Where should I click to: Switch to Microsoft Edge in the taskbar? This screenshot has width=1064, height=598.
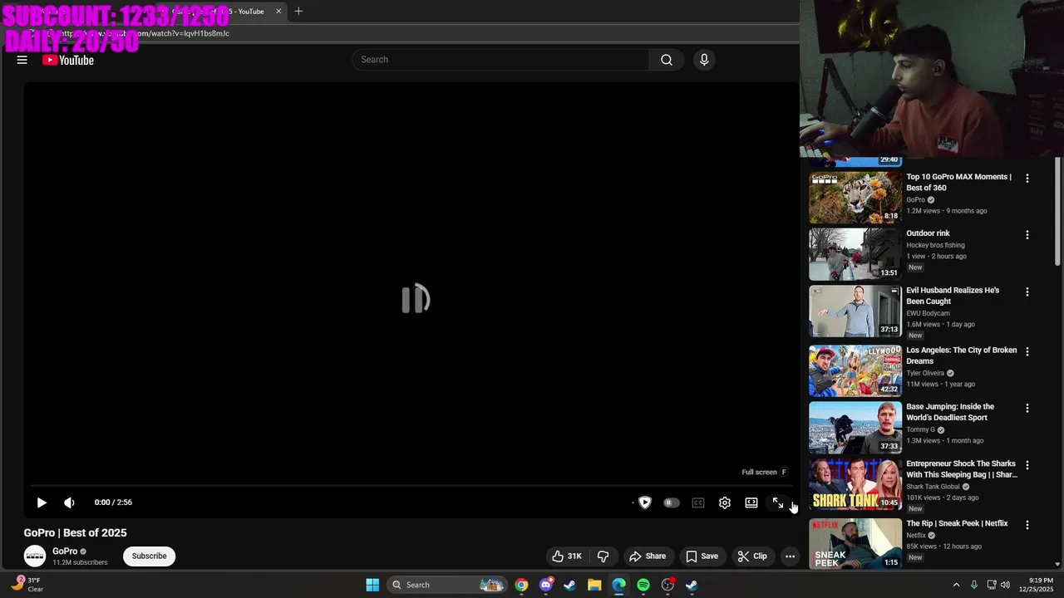[619, 585]
